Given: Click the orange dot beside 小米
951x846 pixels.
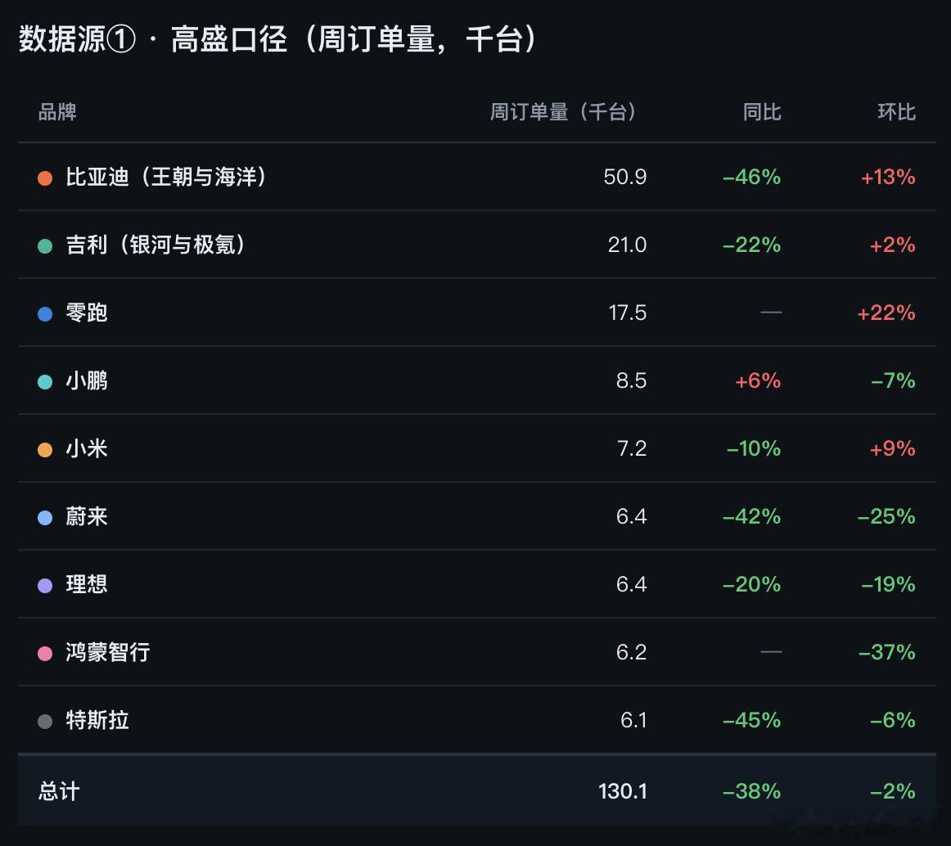Looking at the screenshot, I should tap(45, 449).
